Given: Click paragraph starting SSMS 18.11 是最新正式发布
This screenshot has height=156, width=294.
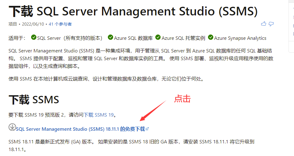Looking at the screenshot, I should (x=131, y=146).
